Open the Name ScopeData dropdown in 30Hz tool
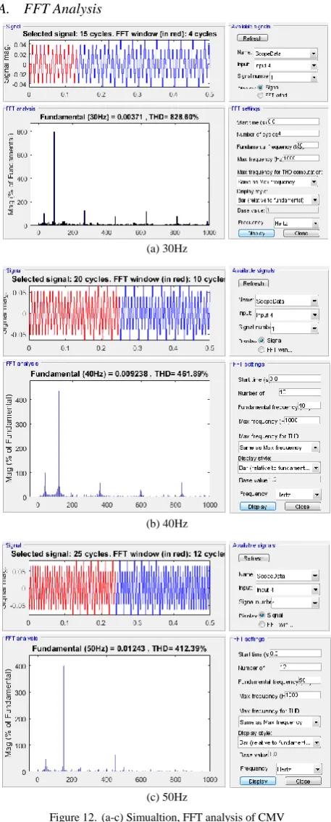 pyautogui.click(x=285, y=54)
